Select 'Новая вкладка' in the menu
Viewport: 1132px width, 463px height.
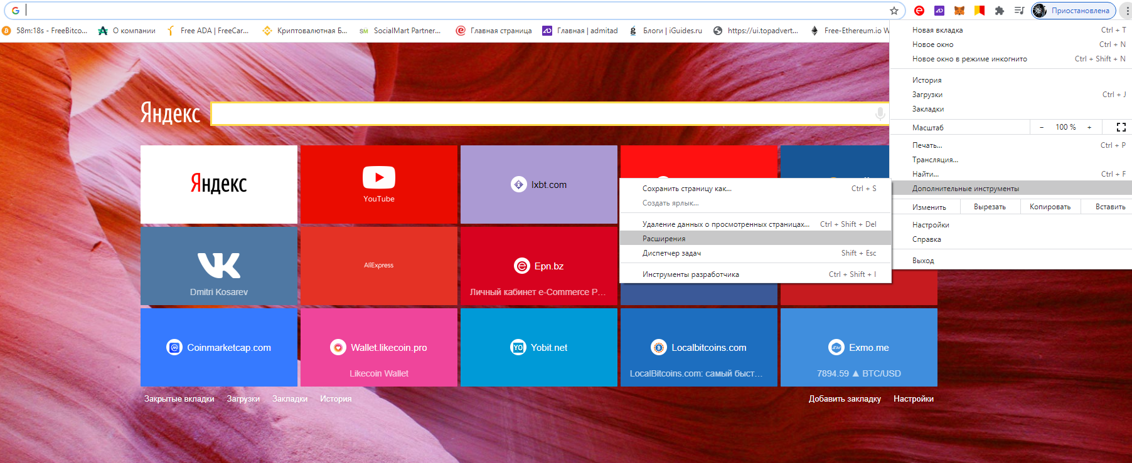coord(1011,30)
